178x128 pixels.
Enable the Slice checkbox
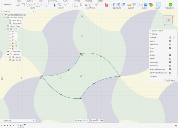point(170,52)
